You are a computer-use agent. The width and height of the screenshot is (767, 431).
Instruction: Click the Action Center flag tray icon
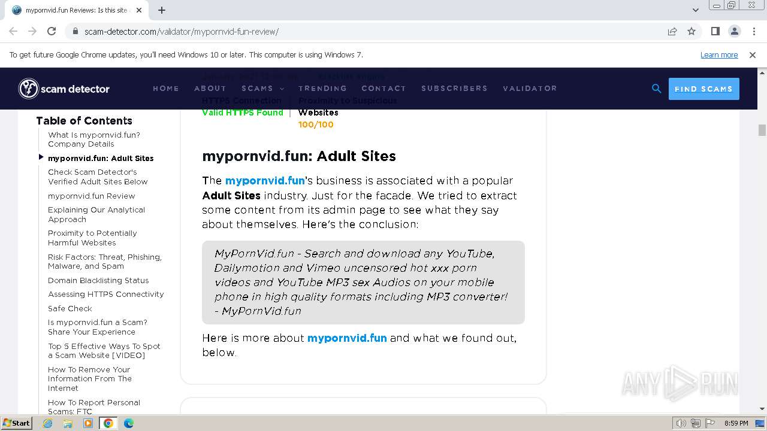(709, 423)
